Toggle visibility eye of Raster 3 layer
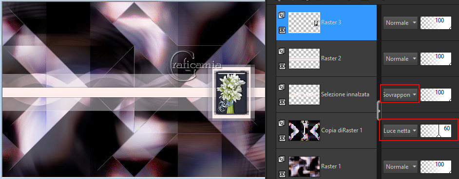 click(282, 30)
